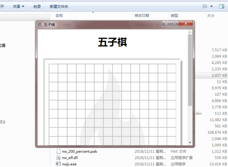Click the 11,482 KB size cell
The height and width of the screenshot is (167, 228).
point(218,120)
